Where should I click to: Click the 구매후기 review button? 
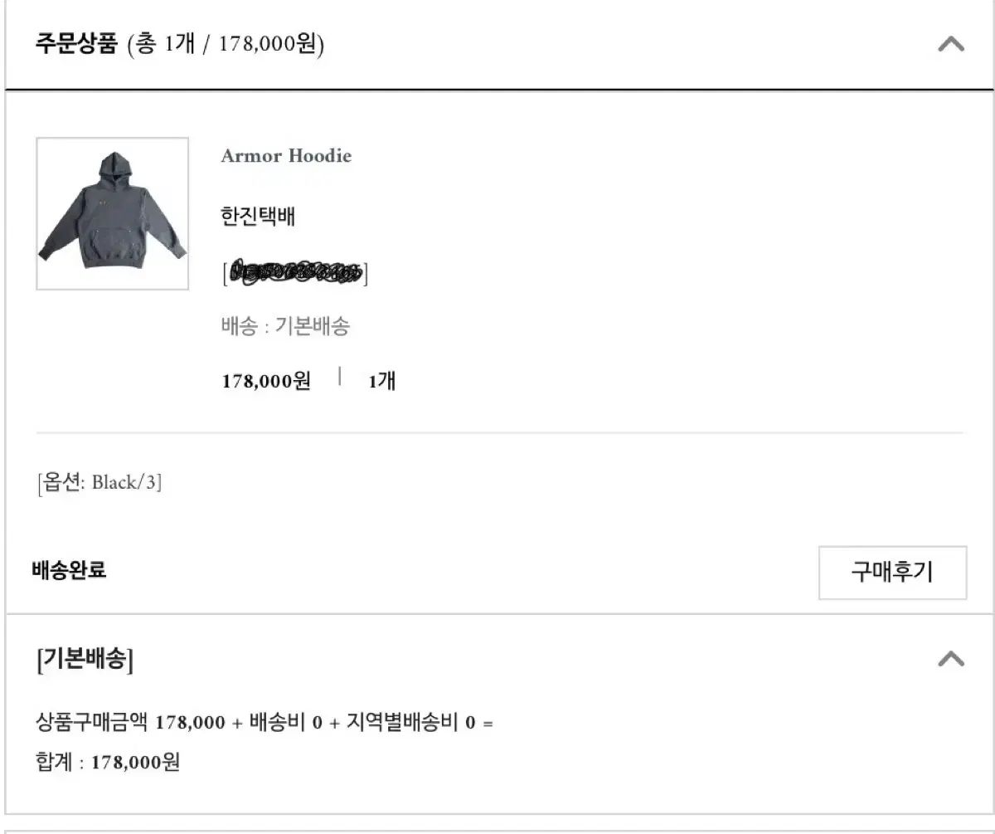pyautogui.click(x=892, y=572)
